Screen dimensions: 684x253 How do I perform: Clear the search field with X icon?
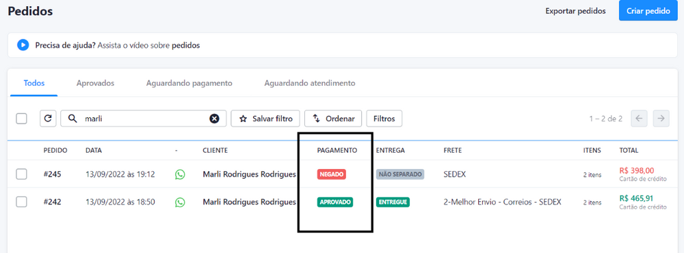pyautogui.click(x=214, y=119)
